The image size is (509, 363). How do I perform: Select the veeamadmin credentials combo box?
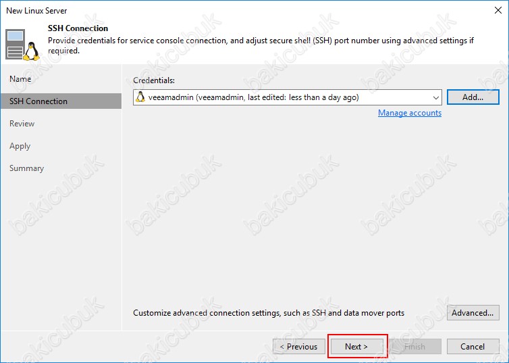(288, 97)
